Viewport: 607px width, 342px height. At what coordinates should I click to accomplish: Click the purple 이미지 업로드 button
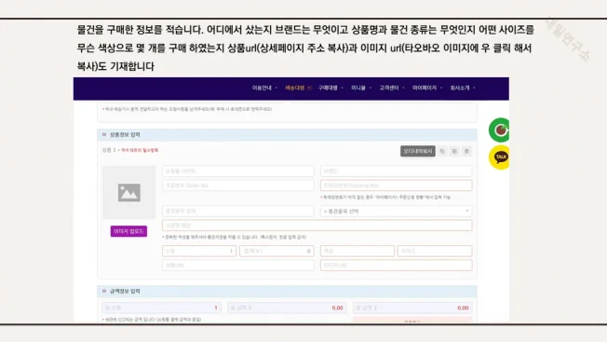[x=128, y=231]
